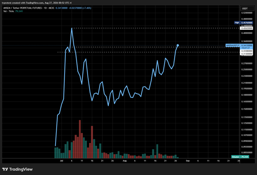Click the 0.45760000 high price value
This screenshot has height=175, width=257.
(x=246, y=23)
